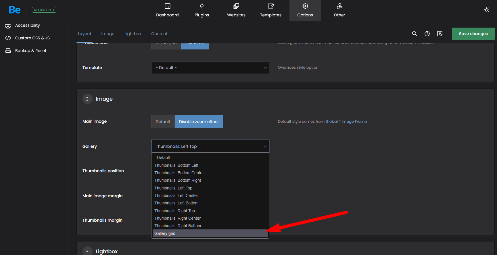Switch to the Lightbox tab

click(133, 34)
